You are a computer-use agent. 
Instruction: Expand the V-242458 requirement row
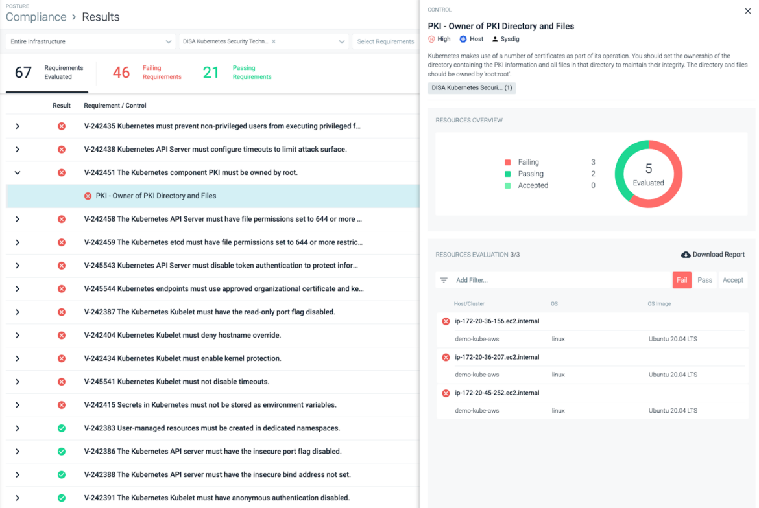click(18, 218)
